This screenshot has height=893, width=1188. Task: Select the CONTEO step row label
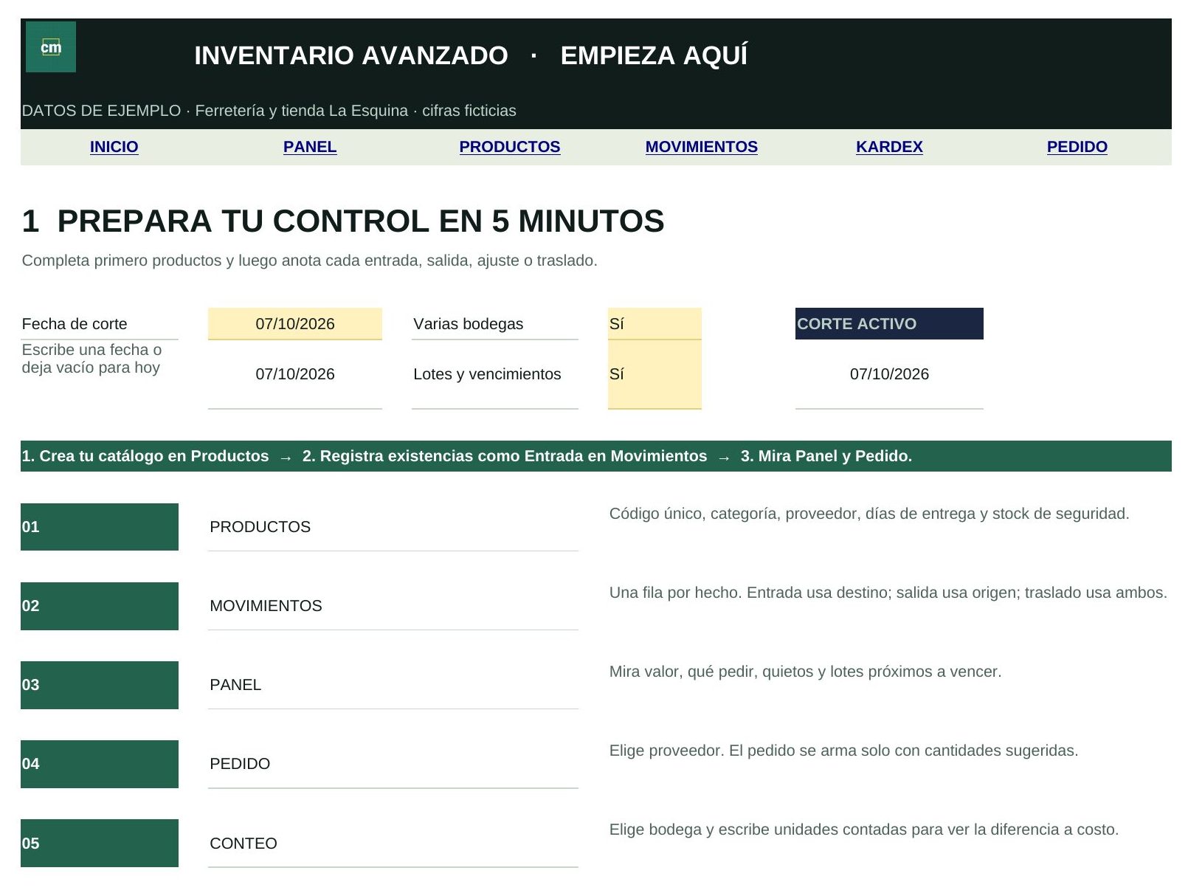244,844
